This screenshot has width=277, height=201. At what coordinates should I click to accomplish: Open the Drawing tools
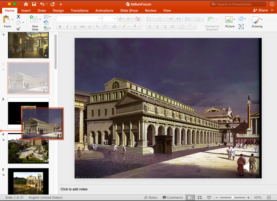point(256,20)
